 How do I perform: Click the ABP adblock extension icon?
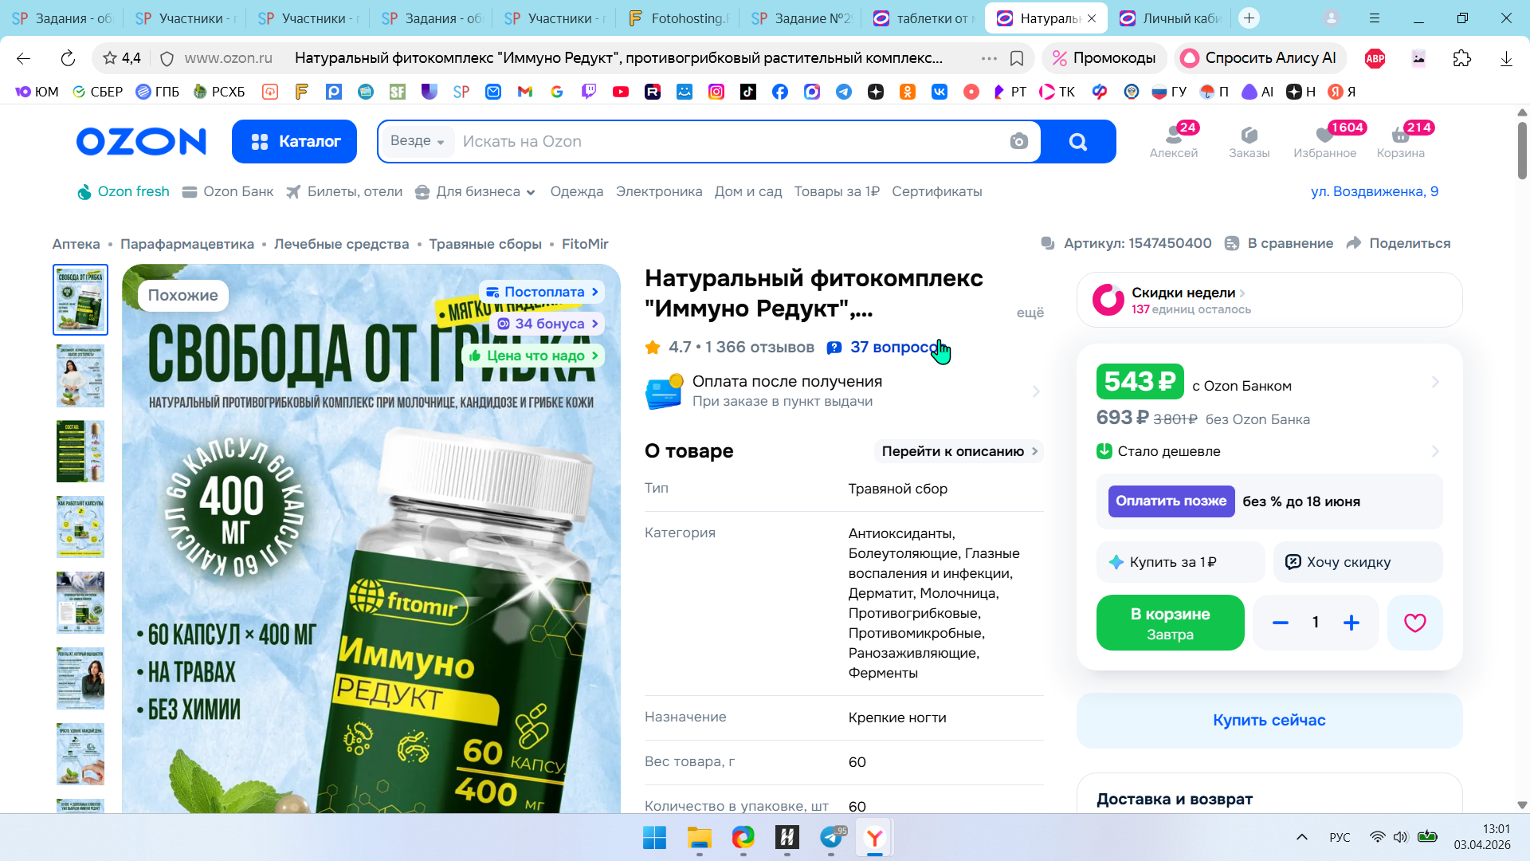pyautogui.click(x=1375, y=58)
